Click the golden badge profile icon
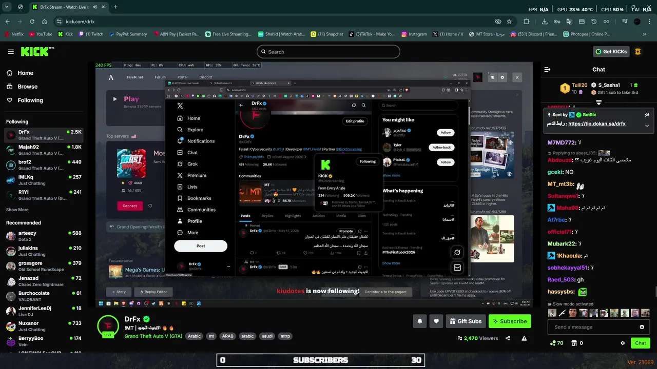657x369 pixels. point(638,52)
